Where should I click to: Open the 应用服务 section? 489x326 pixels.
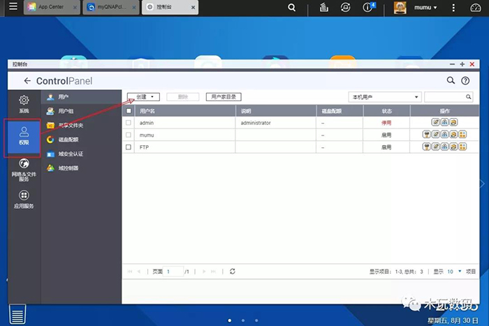tap(24, 200)
